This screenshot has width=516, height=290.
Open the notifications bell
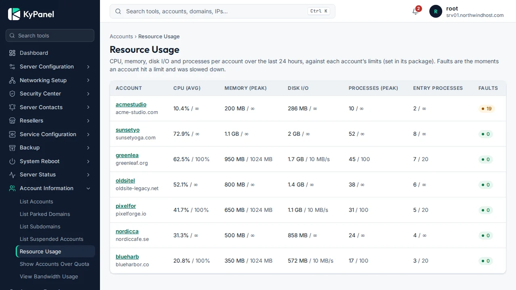416,11
